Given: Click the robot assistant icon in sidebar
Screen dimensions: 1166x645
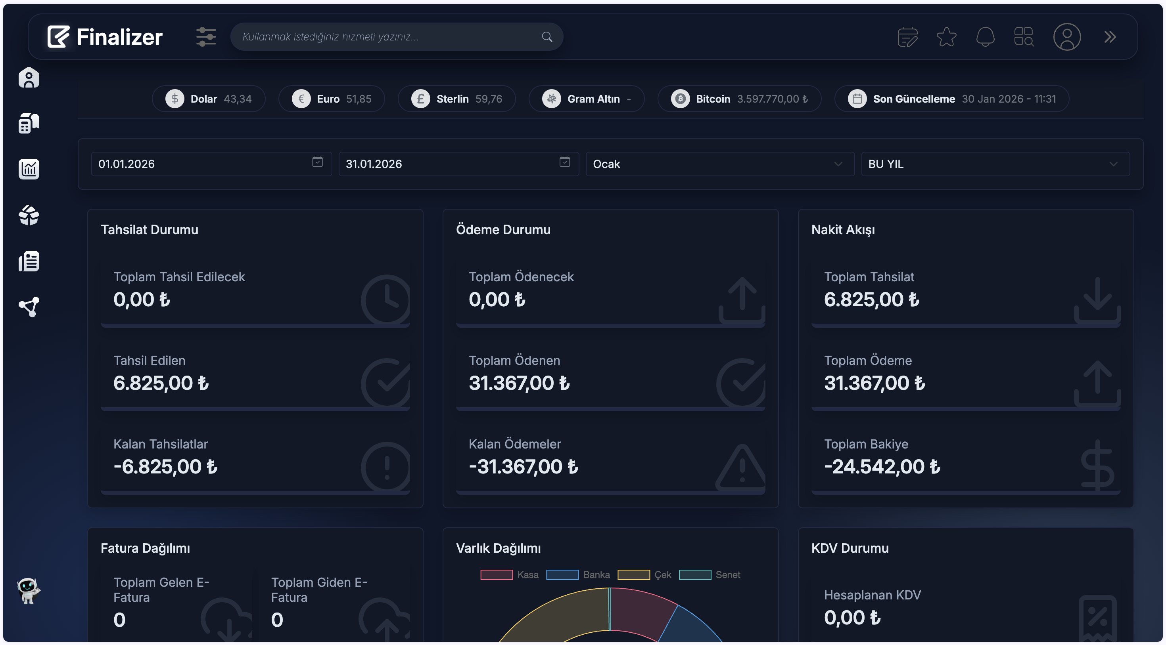Looking at the screenshot, I should (x=29, y=590).
